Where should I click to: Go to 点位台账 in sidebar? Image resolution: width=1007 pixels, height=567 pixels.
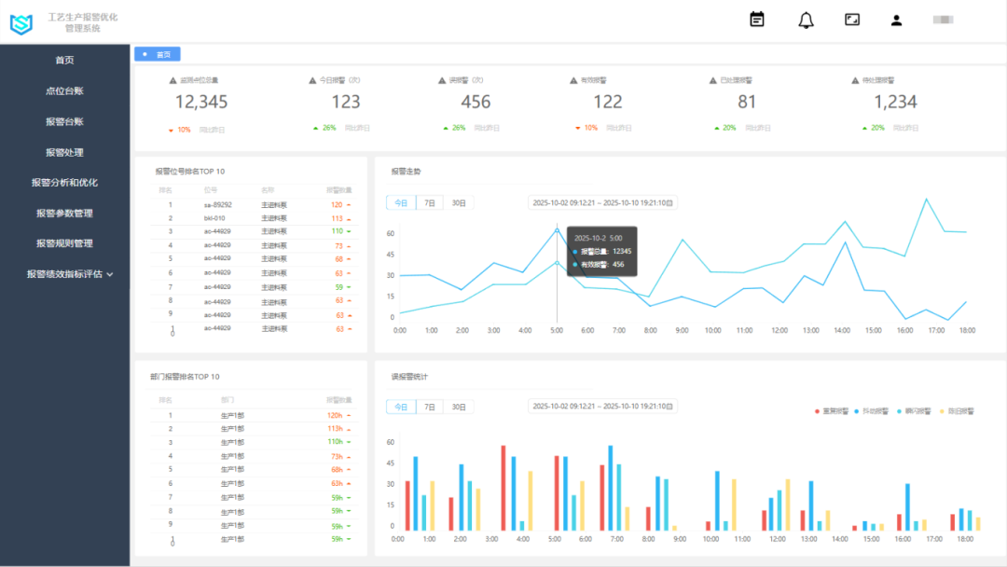pyautogui.click(x=64, y=91)
